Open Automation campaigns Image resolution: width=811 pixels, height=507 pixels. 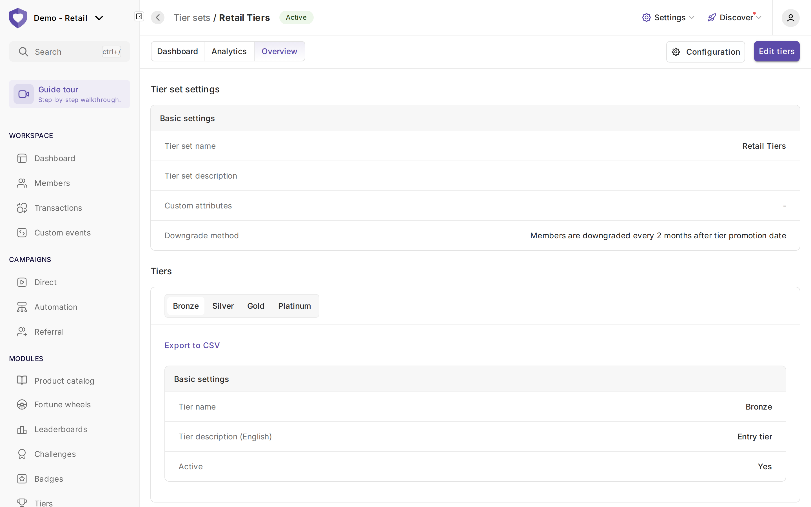[x=56, y=307]
